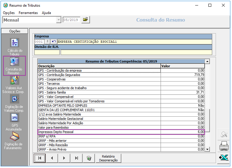The width and height of the screenshot is (232, 168).
Task: Select row GRRF - Aviso Prévio
Action: pyautogui.click(x=121, y=150)
